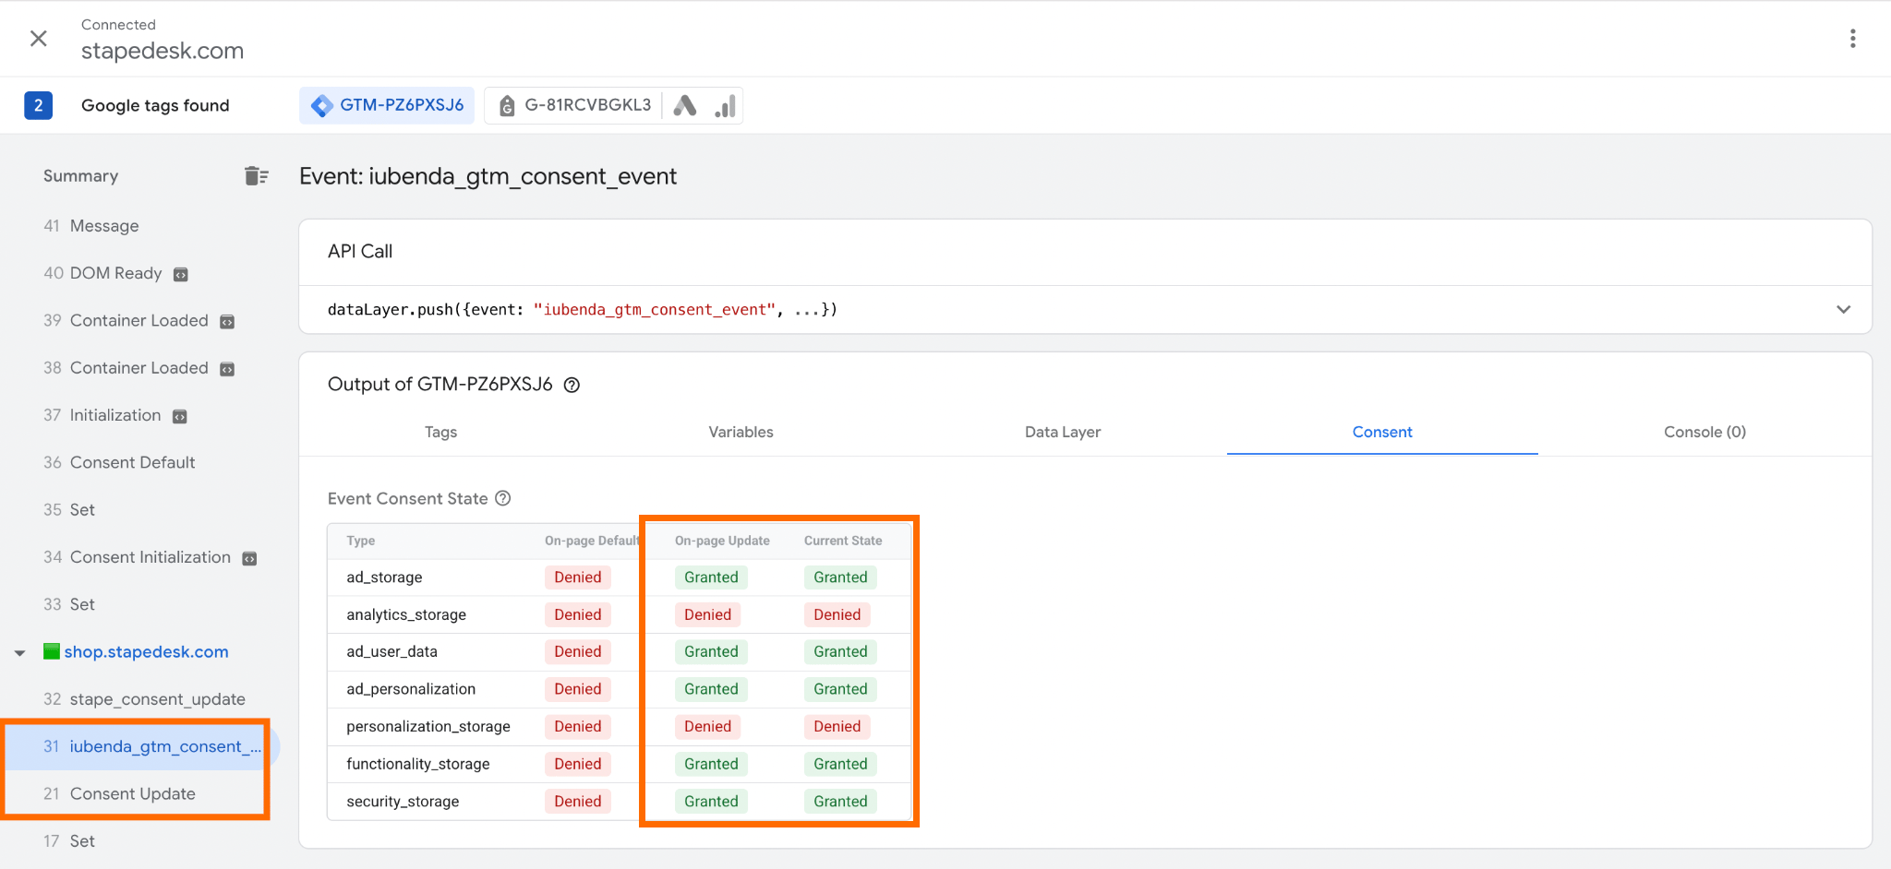1891x869 pixels.
Task: Click Current State Denied for personalization_storage
Action: point(837,727)
